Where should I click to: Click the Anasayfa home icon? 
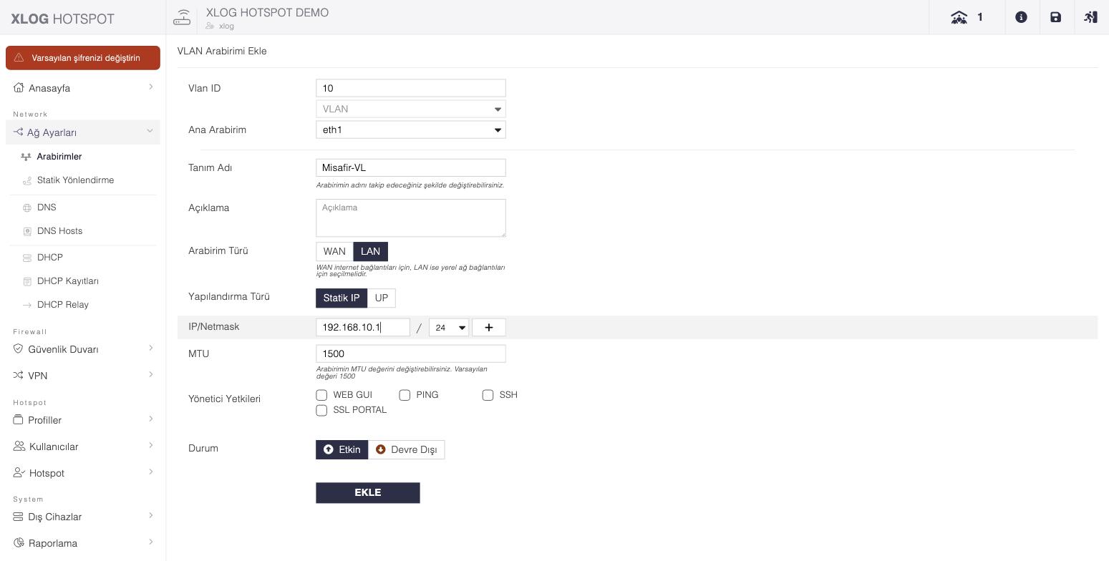coord(19,88)
